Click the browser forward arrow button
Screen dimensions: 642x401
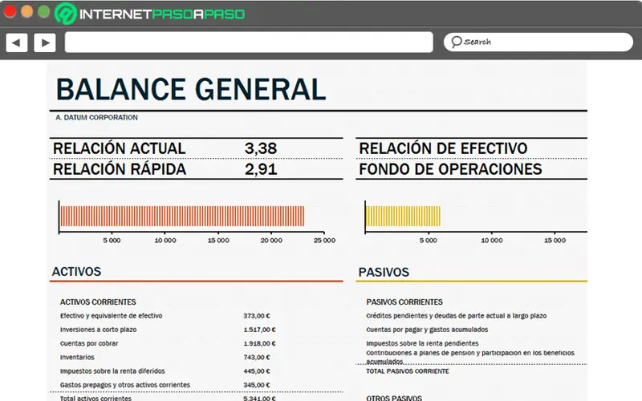click(45, 43)
